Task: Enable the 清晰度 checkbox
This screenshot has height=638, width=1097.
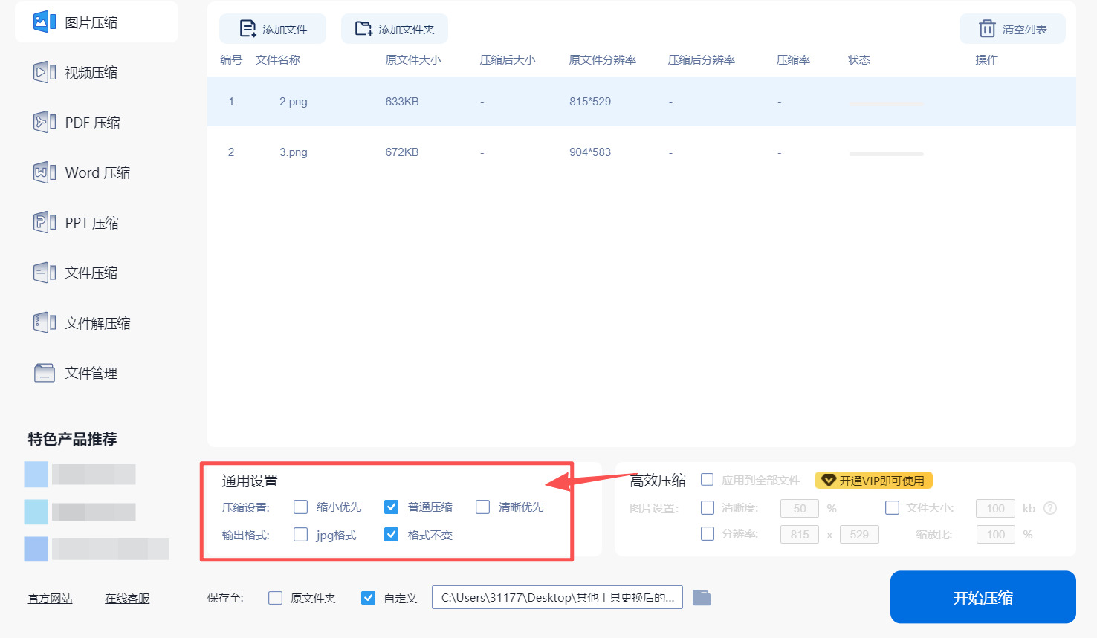Action: pyautogui.click(x=708, y=508)
